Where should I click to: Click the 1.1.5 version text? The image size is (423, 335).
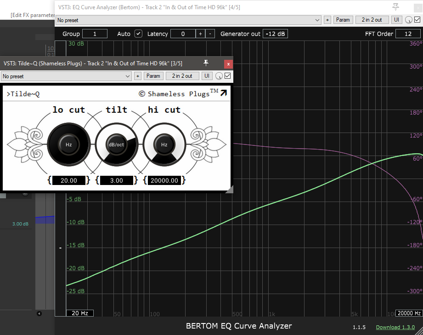click(x=359, y=327)
